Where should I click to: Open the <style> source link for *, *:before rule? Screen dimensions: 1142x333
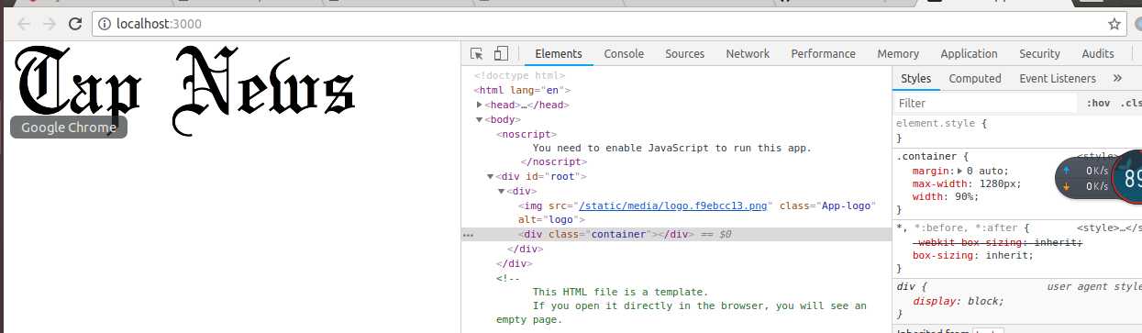pos(1109,228)
